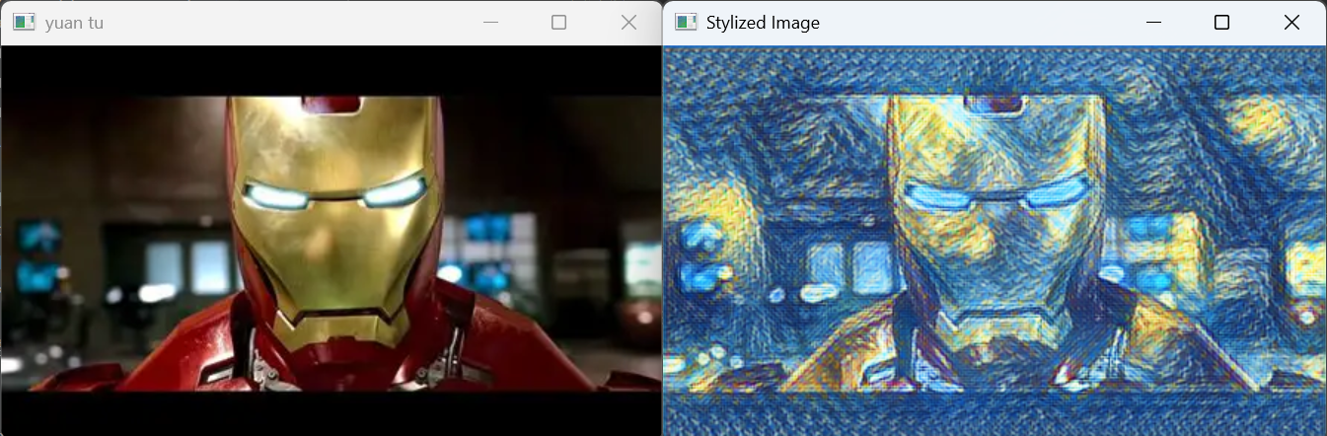Click the stylized Iron Man painting image

(x=994, y=240)
